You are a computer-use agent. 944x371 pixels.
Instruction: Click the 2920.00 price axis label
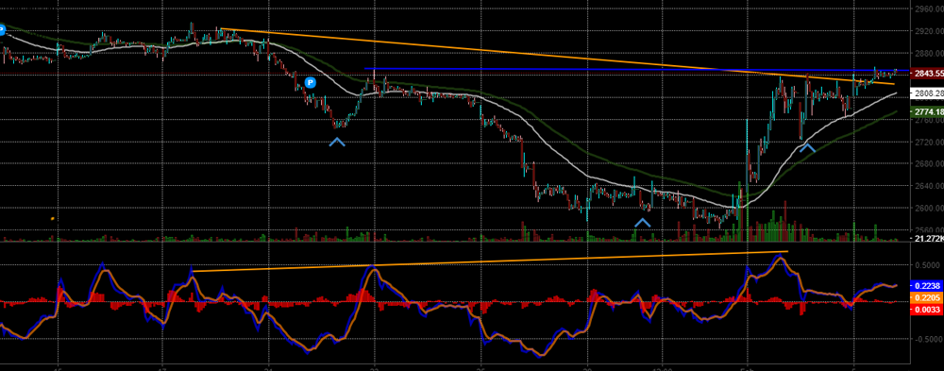929,31
